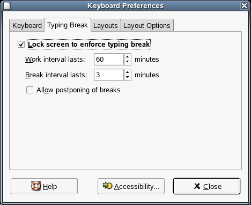The image size is (251, 205).
Task: Click the Close button
Action: (206, 186)
